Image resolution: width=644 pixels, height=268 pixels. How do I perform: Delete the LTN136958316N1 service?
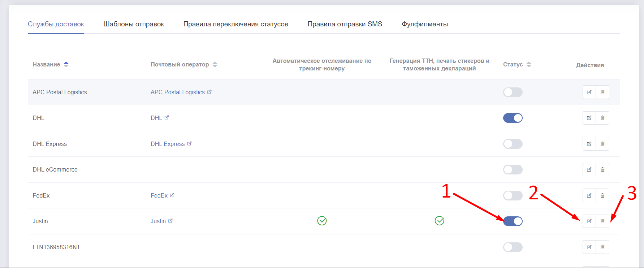point(602,247)
